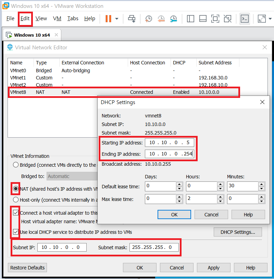The height and width of the screenshot is (279, 274).
Task: Select the NAT radio button
Action: pyautogui.click(x=16, y=189)
